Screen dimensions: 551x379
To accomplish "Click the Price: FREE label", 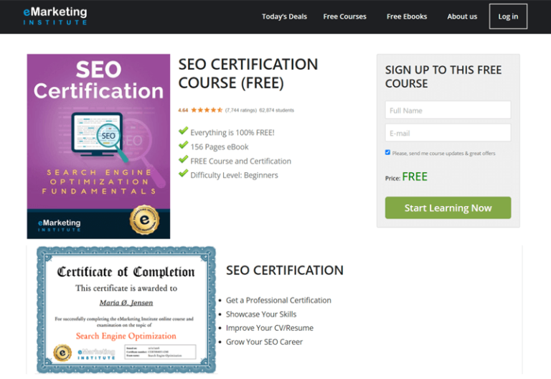I will (x=406, y=177).
